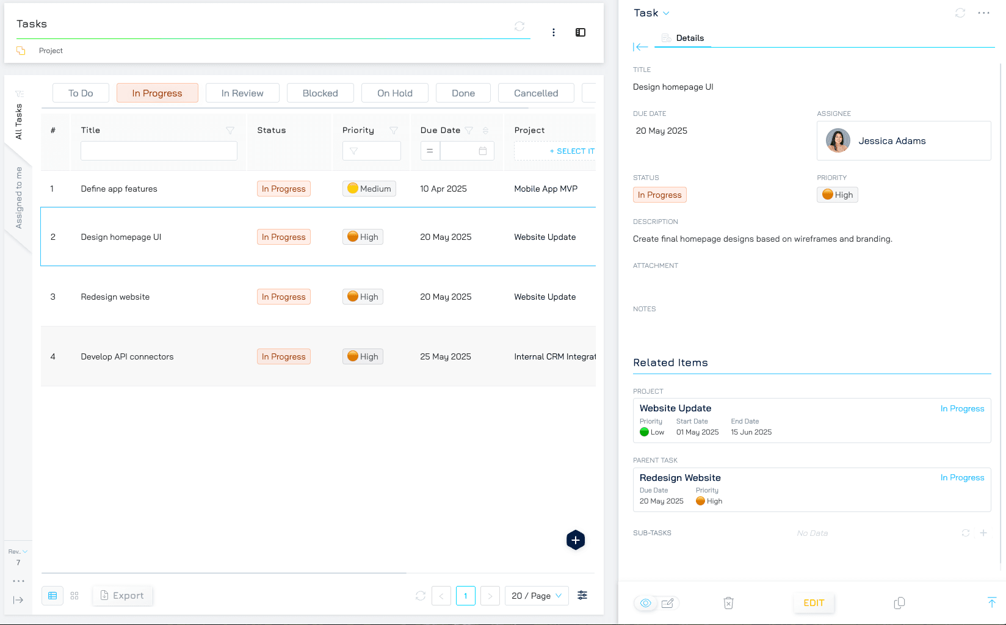Switch to inline edit mode toggle
Screen dimensions: 1006x625
[668, 603]
